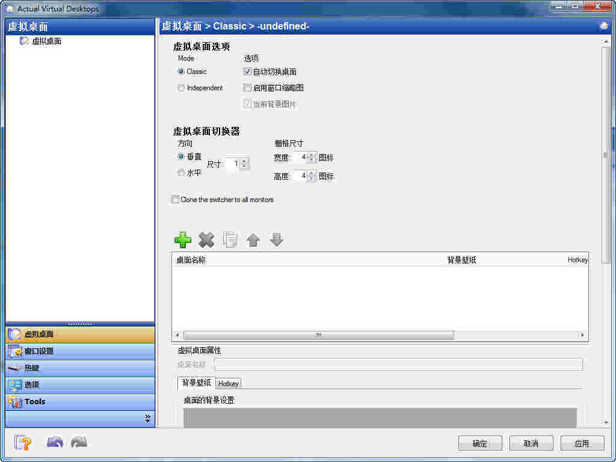Viewport: 616px width, 462px height.
Task: Increase the 高度 spinner value
Action: point(311,173)
